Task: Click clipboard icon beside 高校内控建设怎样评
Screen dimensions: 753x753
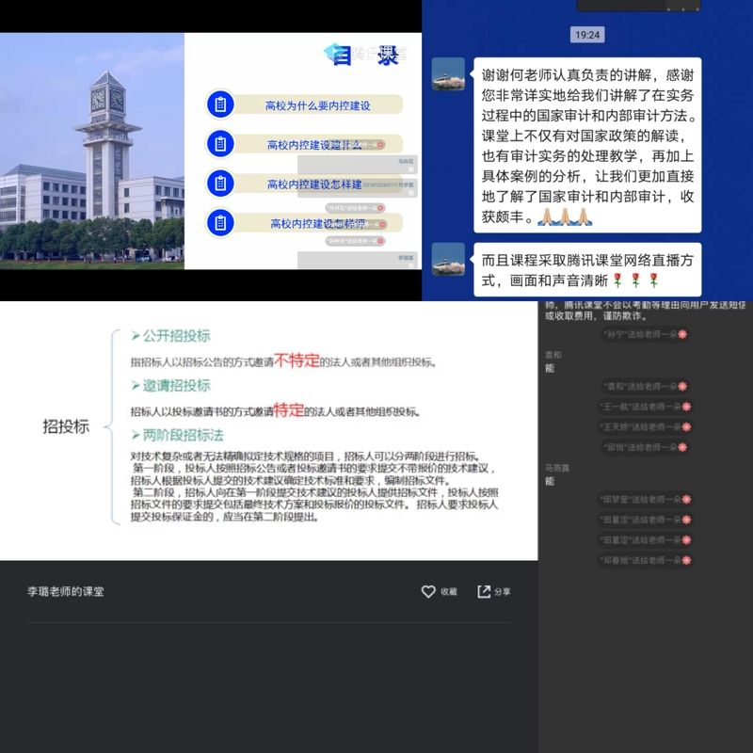Action: click(219, 223)
